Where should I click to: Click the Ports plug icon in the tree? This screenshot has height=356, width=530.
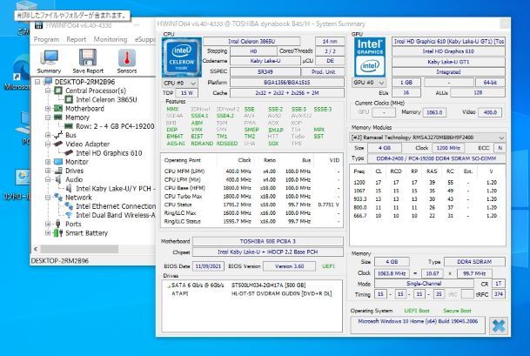[x=58, y=224]
